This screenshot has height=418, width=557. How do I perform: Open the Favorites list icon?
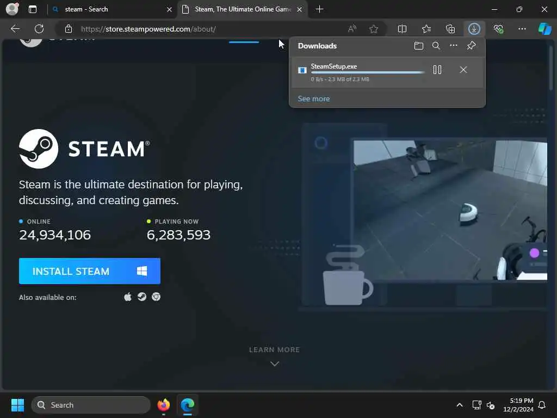coord(426,29)
